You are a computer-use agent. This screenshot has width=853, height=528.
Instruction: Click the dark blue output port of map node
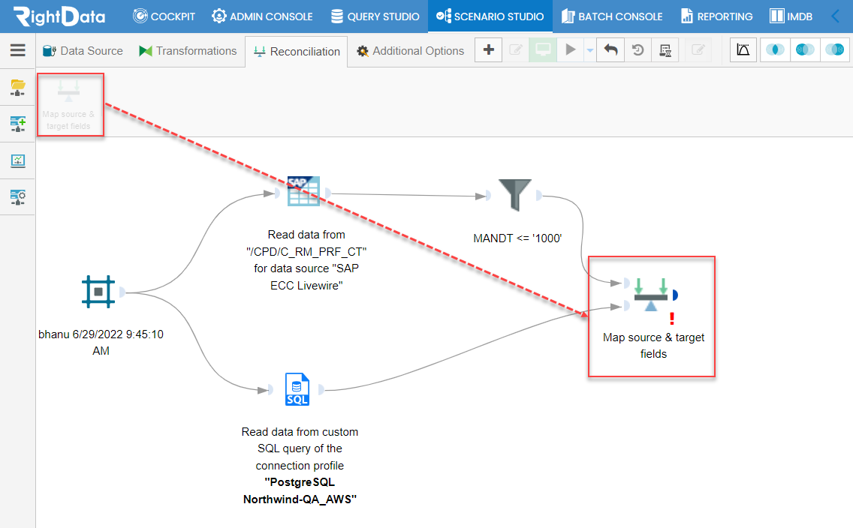[x=675, y=295]
